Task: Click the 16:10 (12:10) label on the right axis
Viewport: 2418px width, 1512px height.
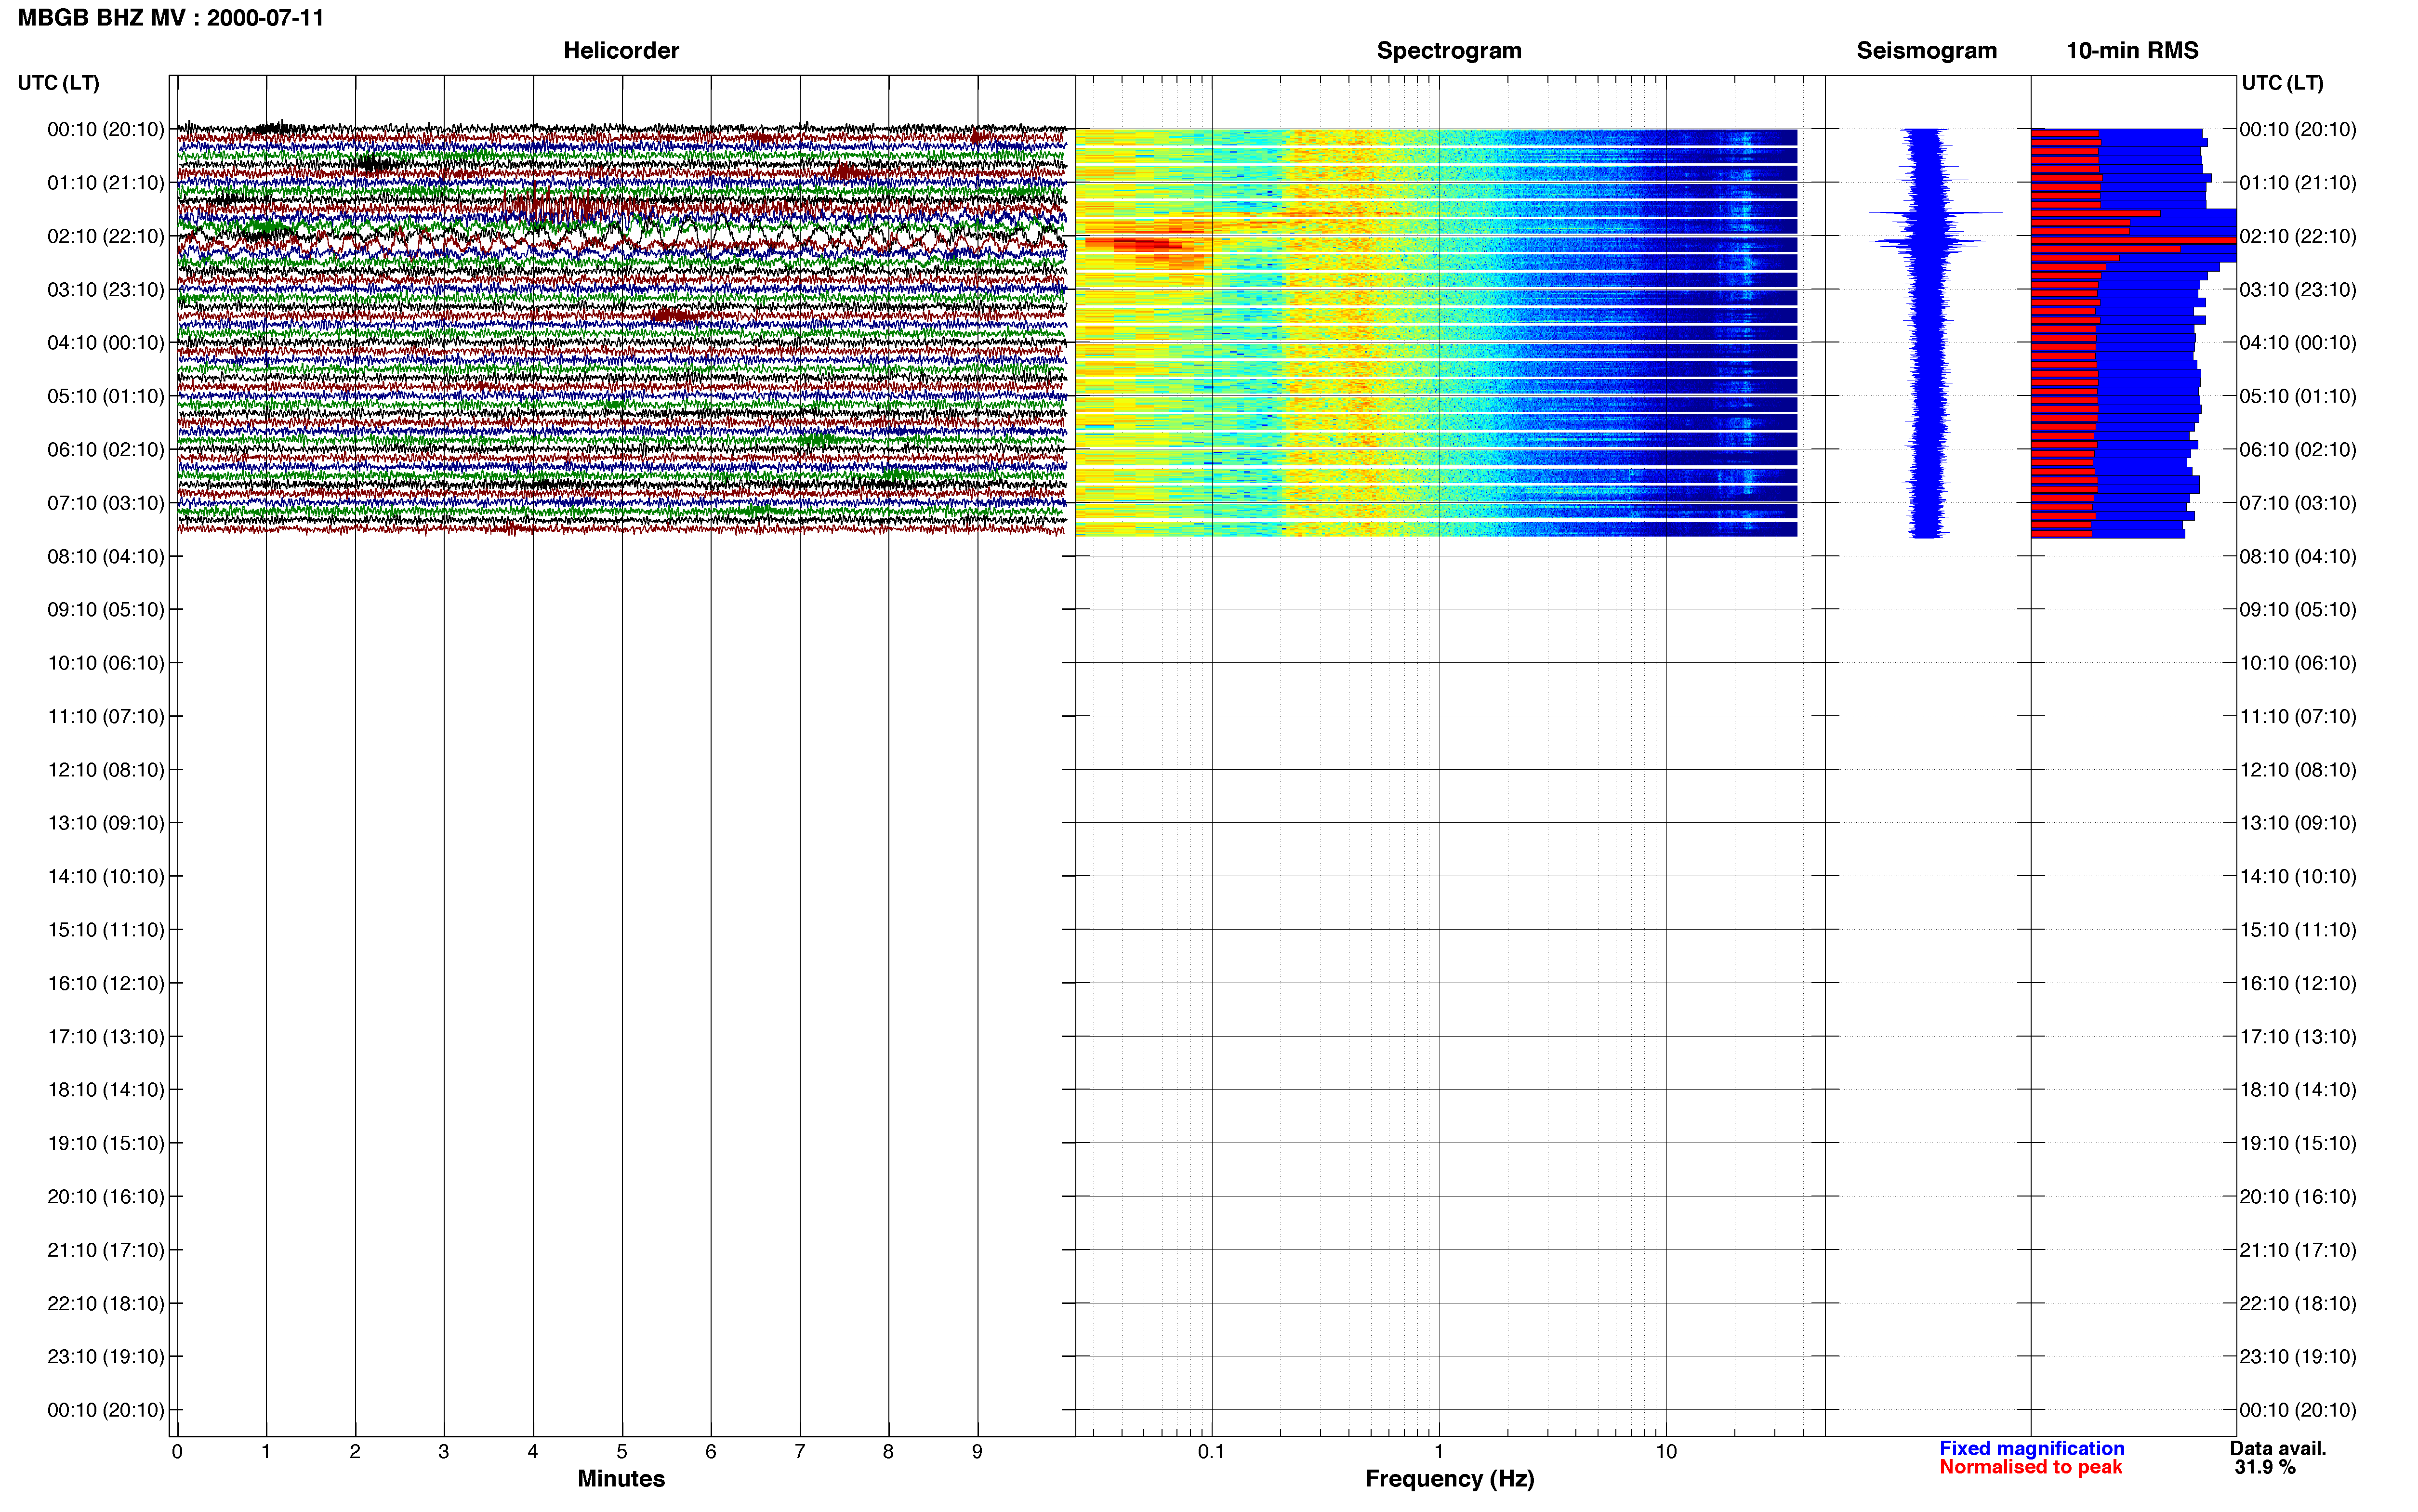Action: pos(2298,982)
